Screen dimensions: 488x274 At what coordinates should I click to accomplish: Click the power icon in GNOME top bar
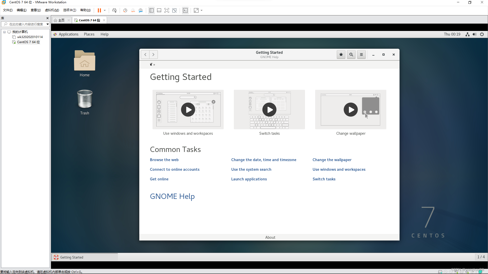coord(482,34)
